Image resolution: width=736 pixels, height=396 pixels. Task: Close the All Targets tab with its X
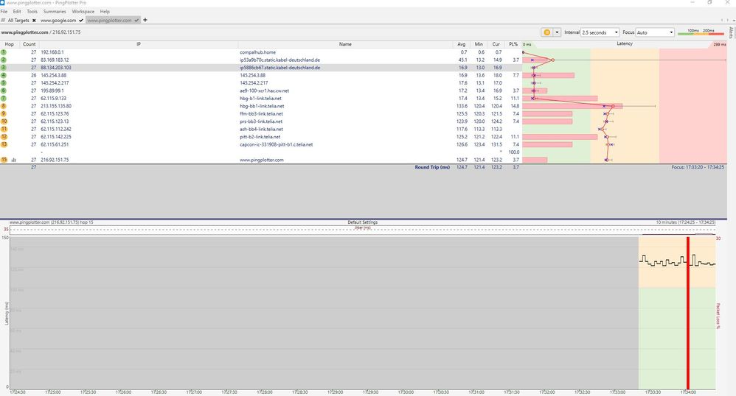click(x=34, y=21)
